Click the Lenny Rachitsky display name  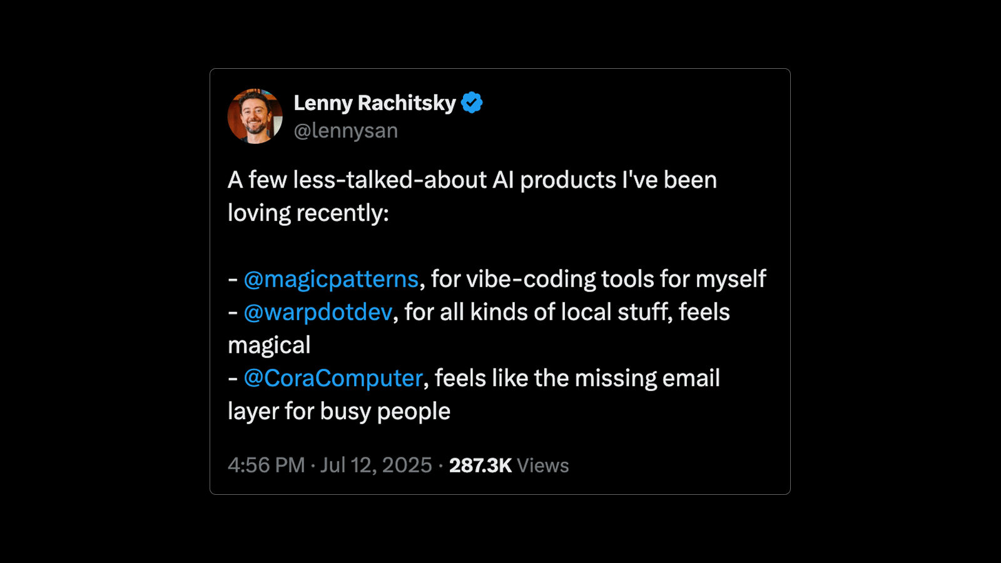tap(375, 103)
